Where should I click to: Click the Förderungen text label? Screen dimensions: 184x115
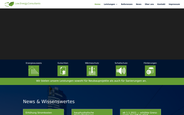150,63
